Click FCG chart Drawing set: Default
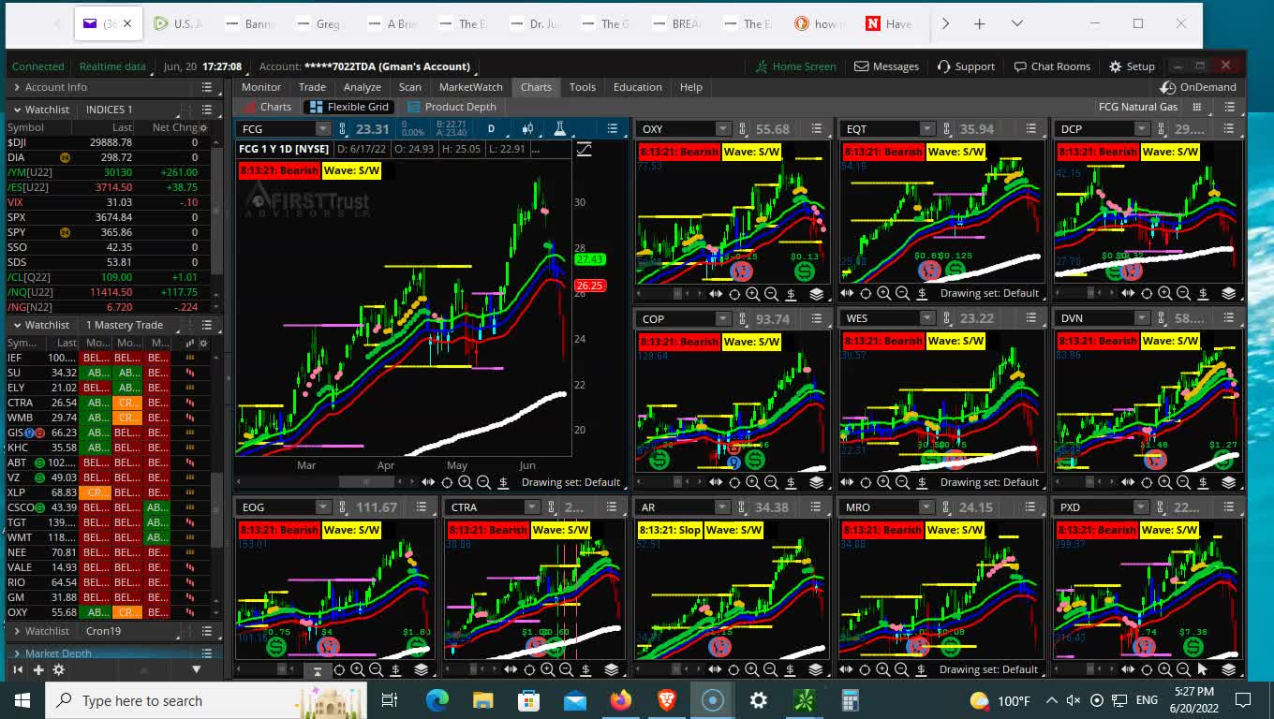Viewport: 1274px width, 719px height. pyautogui.click(x=570, y=482)
